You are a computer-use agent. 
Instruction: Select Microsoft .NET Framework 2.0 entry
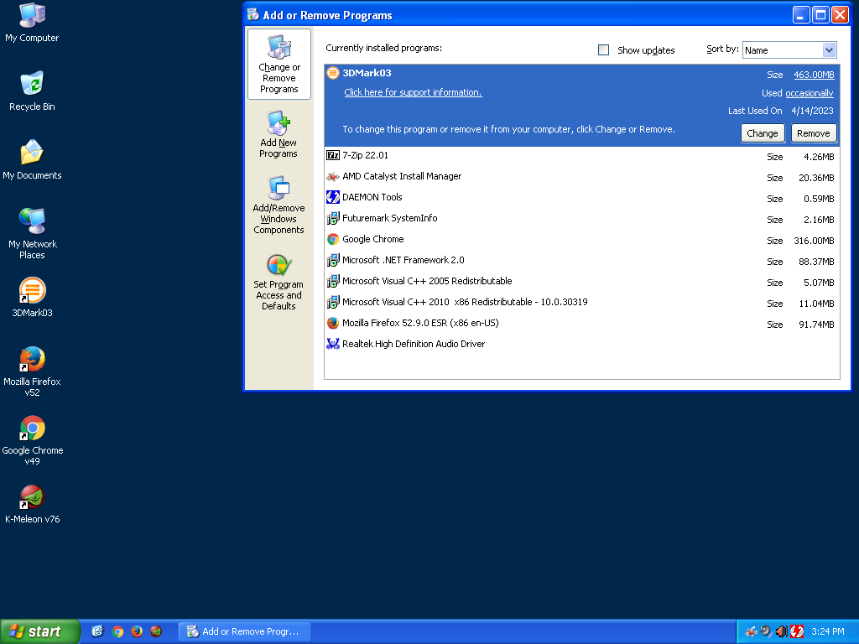coord(582,261)
